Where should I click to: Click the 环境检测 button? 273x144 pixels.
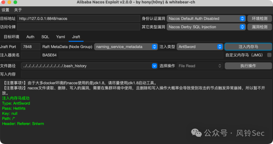[260, 19]
